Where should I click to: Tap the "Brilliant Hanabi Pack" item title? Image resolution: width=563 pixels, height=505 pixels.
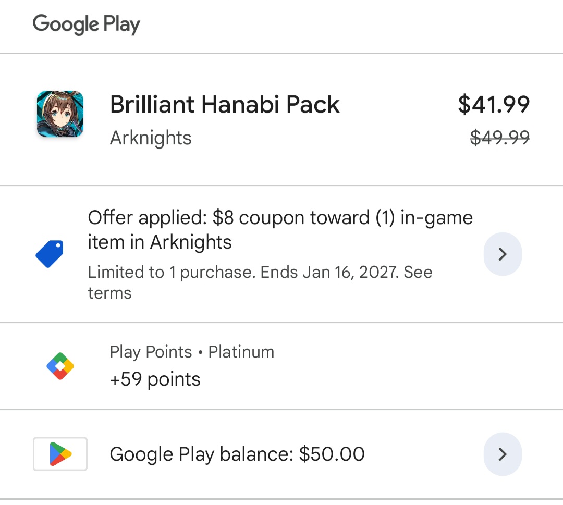coord(225,105)
